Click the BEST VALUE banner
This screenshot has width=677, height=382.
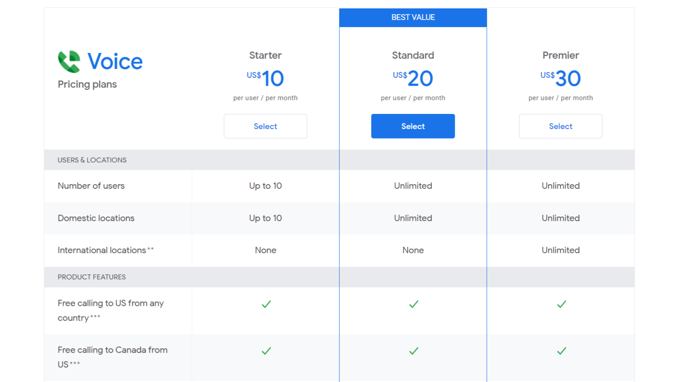pyautogui.click(x=413, y=18)
